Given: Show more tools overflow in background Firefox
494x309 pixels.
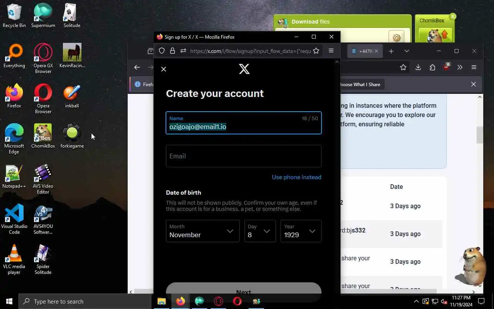Looking at the screenshot, I should [460, 67].
